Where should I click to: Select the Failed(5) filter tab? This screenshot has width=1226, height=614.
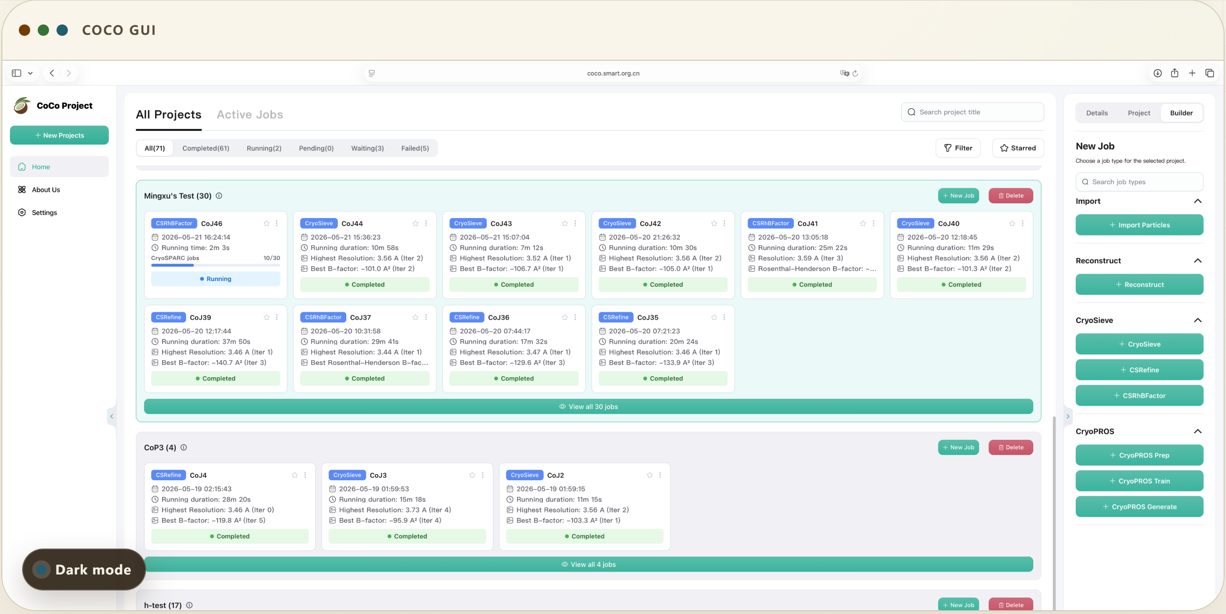coord(415,148)
